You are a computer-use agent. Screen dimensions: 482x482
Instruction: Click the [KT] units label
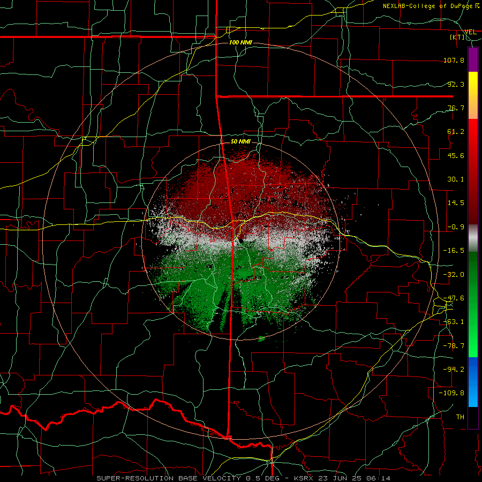457,37
